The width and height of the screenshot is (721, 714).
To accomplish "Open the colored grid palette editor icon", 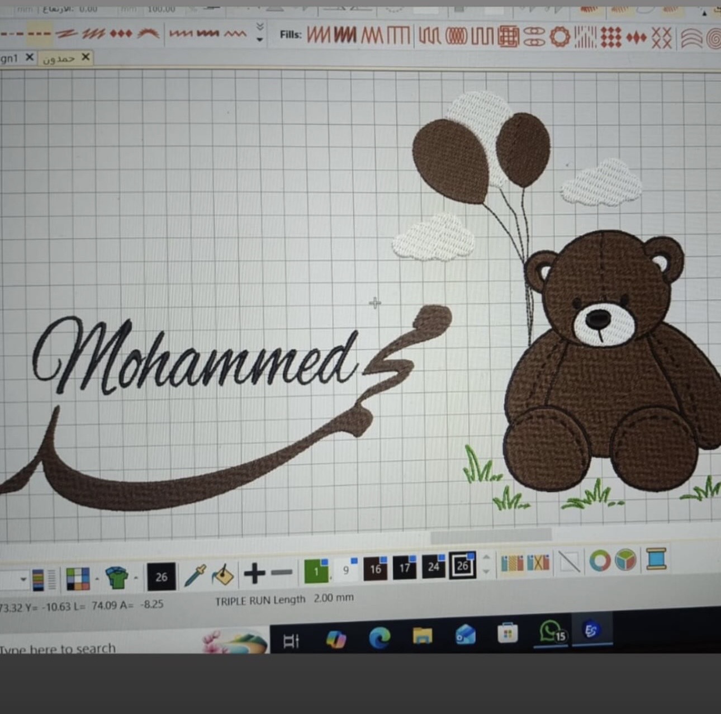I will pyautogui.click(x=78, y=578).
